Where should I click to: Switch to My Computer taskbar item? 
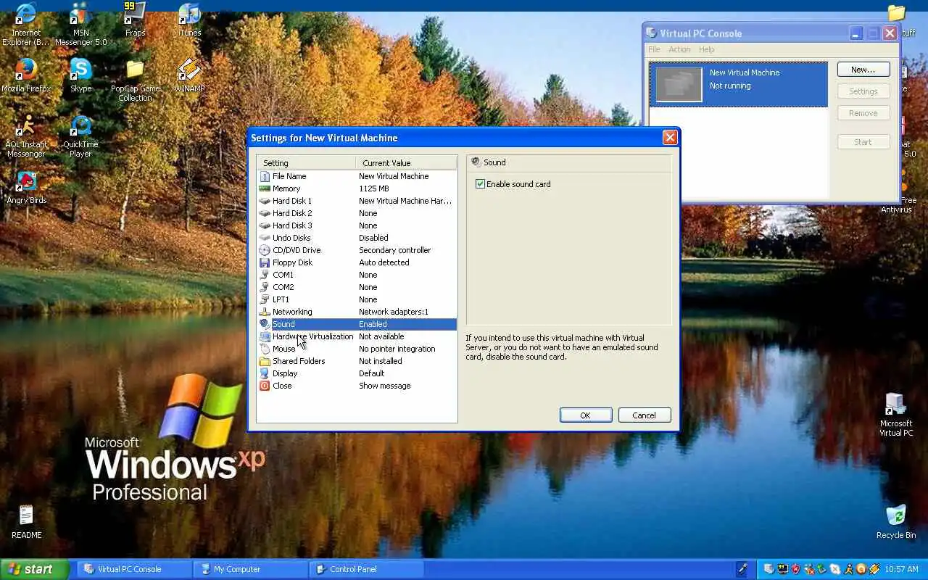[x=250, y=569]
